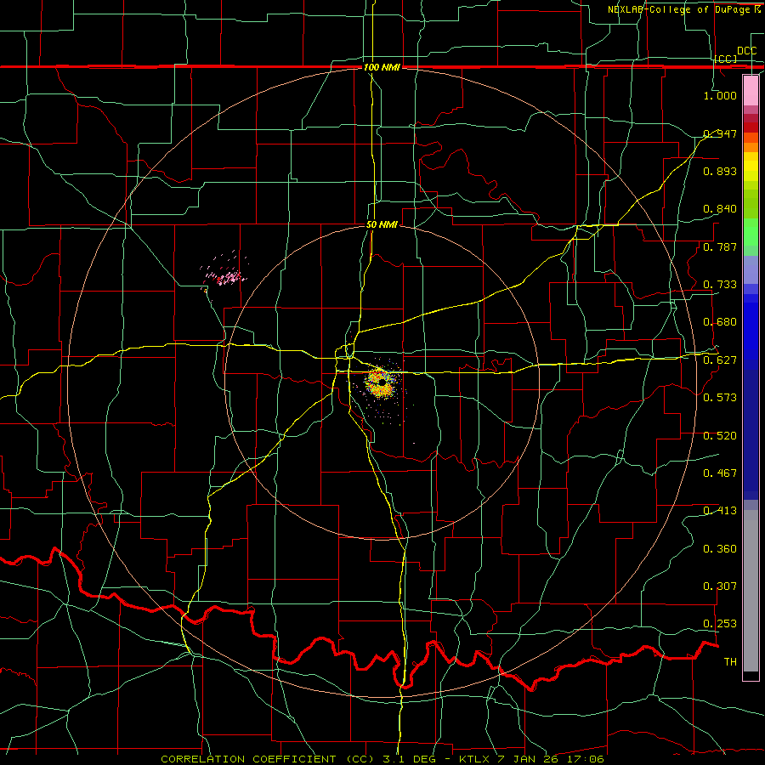This screenshot has height=765, width=765.
Task: Select the 0.947 legend value
Action: coord(720,133)
